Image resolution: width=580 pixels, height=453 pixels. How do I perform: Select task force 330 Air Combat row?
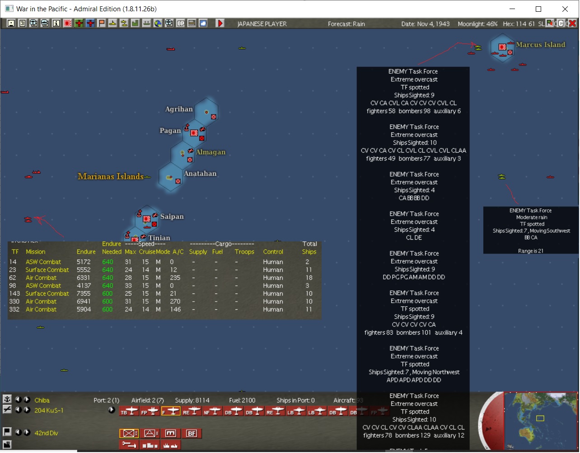164,302
